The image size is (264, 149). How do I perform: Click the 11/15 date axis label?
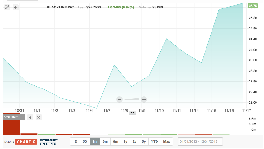pyautogui.click(x=212, y=111)
